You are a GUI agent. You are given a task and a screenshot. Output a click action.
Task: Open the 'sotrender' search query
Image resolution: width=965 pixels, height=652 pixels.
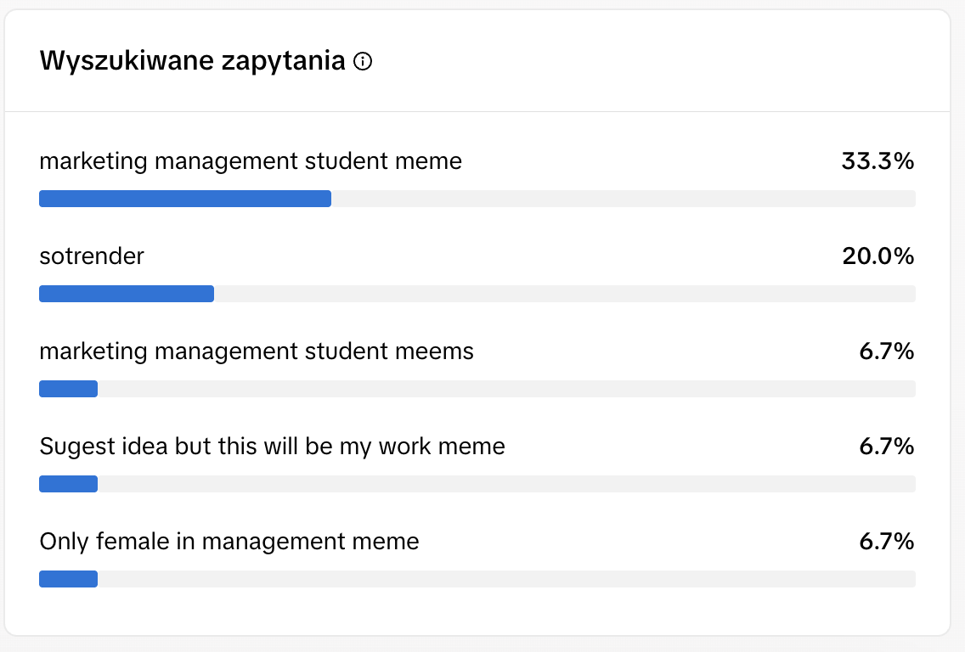pyautogui.click(x=92, y=256)
